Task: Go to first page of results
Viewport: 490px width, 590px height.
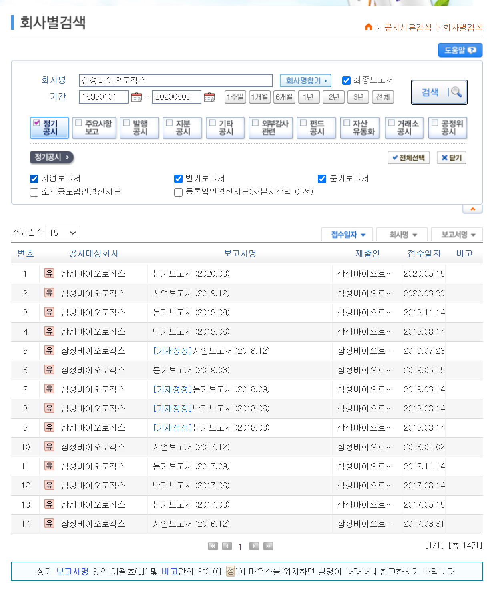Action: [213, 546]
